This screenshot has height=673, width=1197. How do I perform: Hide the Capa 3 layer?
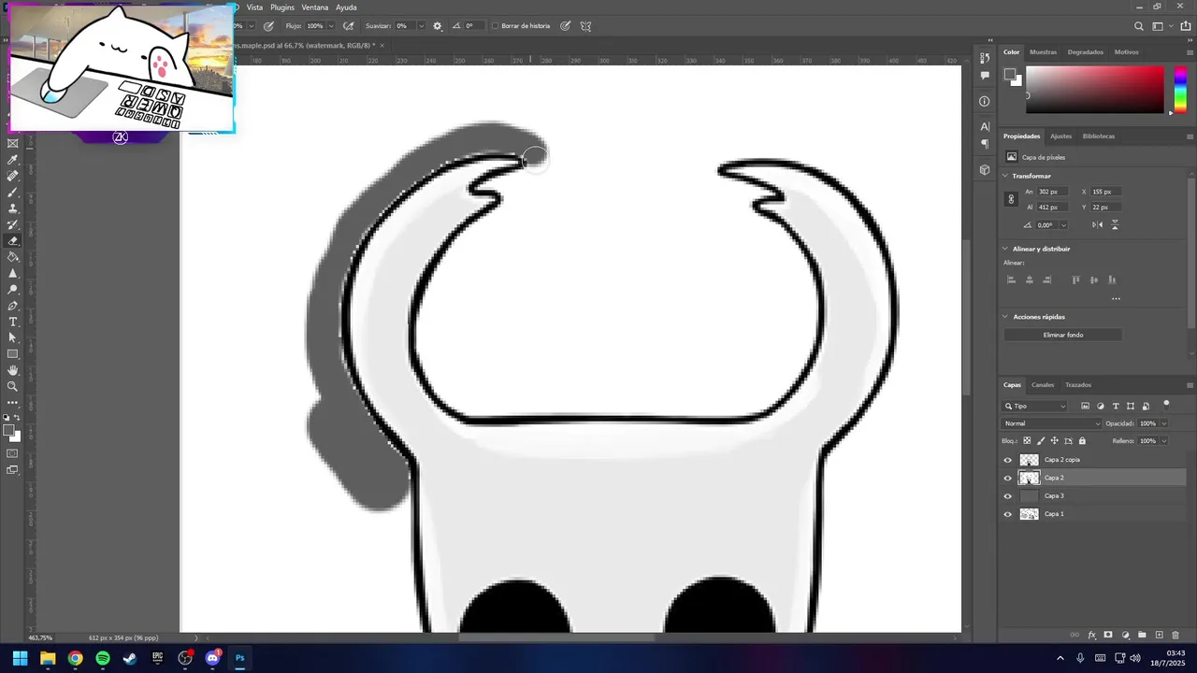1007,496
